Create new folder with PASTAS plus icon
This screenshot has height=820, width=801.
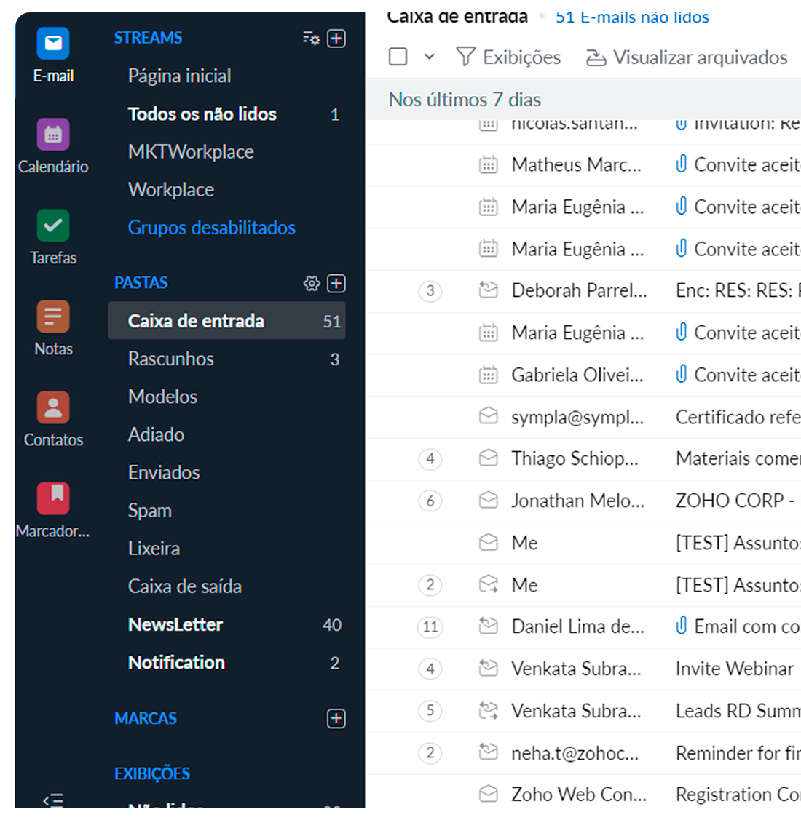click(336, 284)
